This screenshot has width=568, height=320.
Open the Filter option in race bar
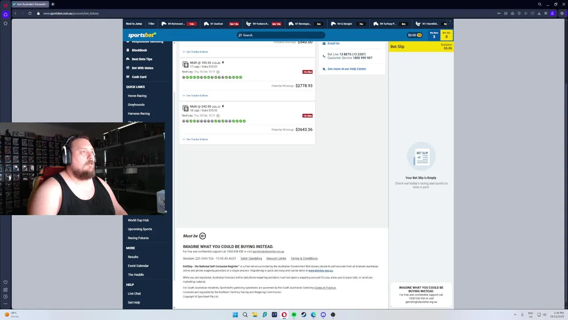(151, 24)
